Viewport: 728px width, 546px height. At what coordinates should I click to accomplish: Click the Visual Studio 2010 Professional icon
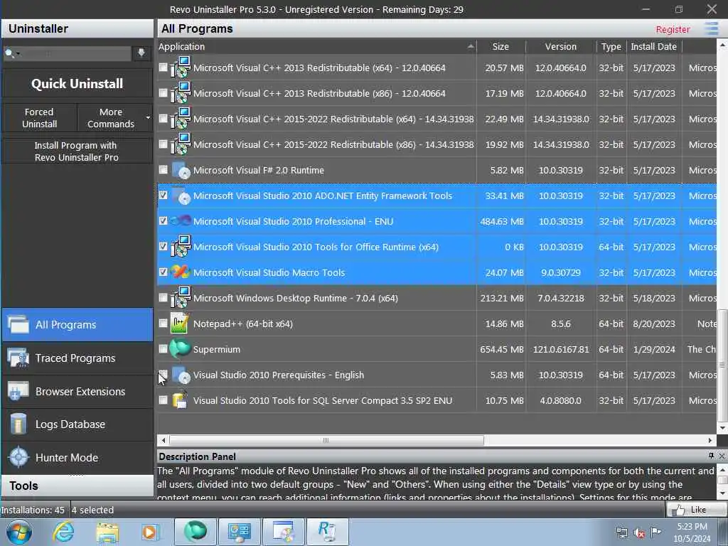point(180,222)
